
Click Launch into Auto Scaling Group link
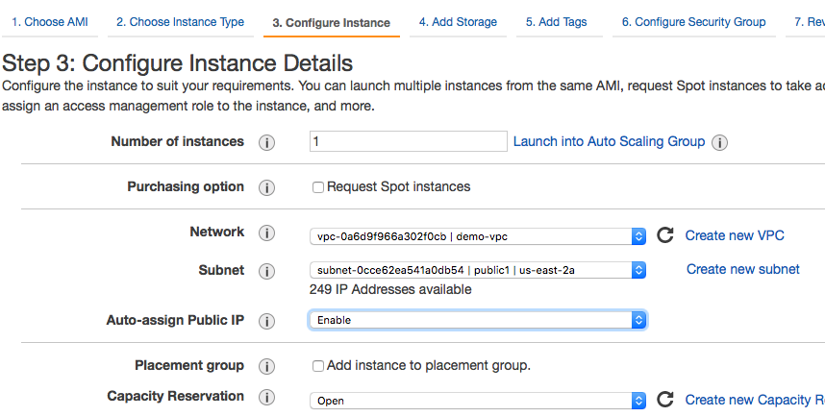(609, 141)
